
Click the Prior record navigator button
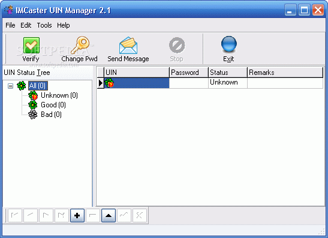(x=31, y=215)
